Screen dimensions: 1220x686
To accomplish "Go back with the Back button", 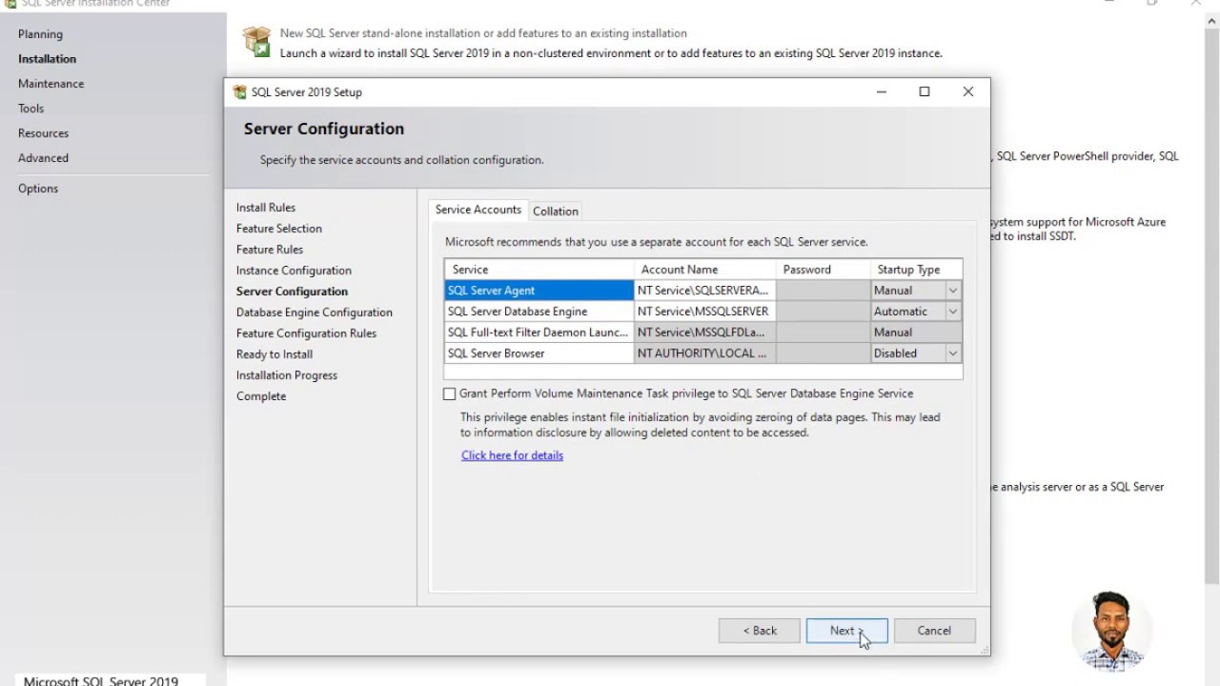I will click(760, 631).
